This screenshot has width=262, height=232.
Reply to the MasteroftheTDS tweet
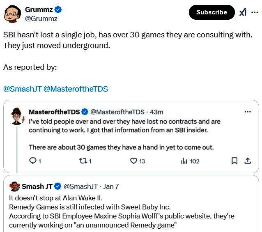click(33, 161)
